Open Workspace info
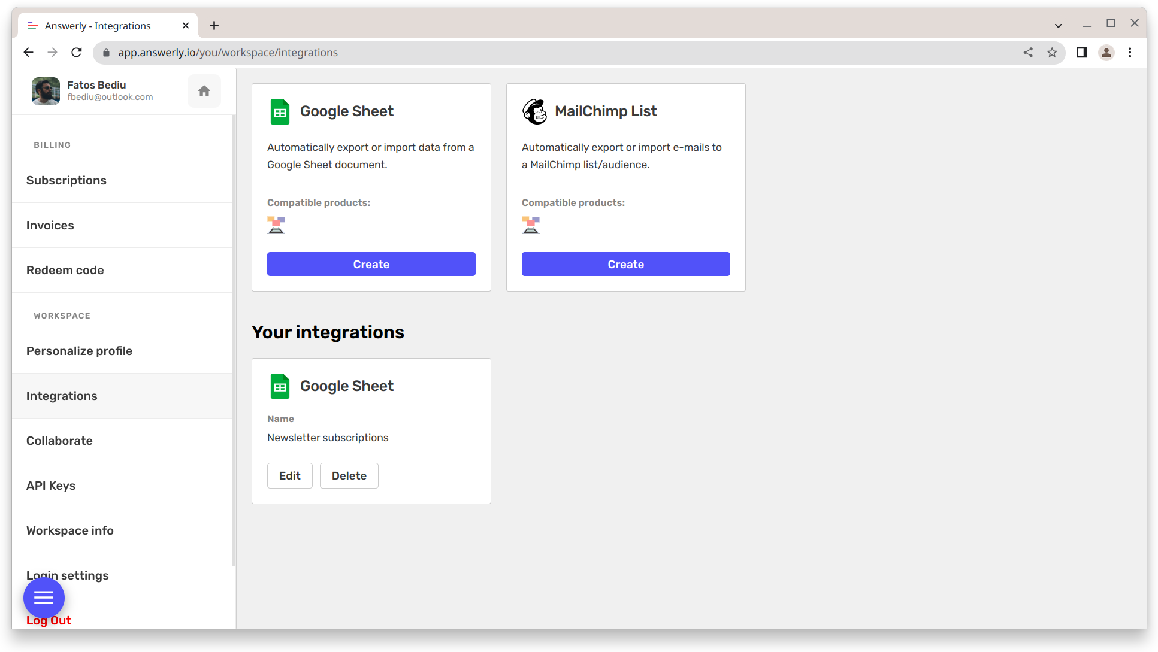 pos(122,530)
